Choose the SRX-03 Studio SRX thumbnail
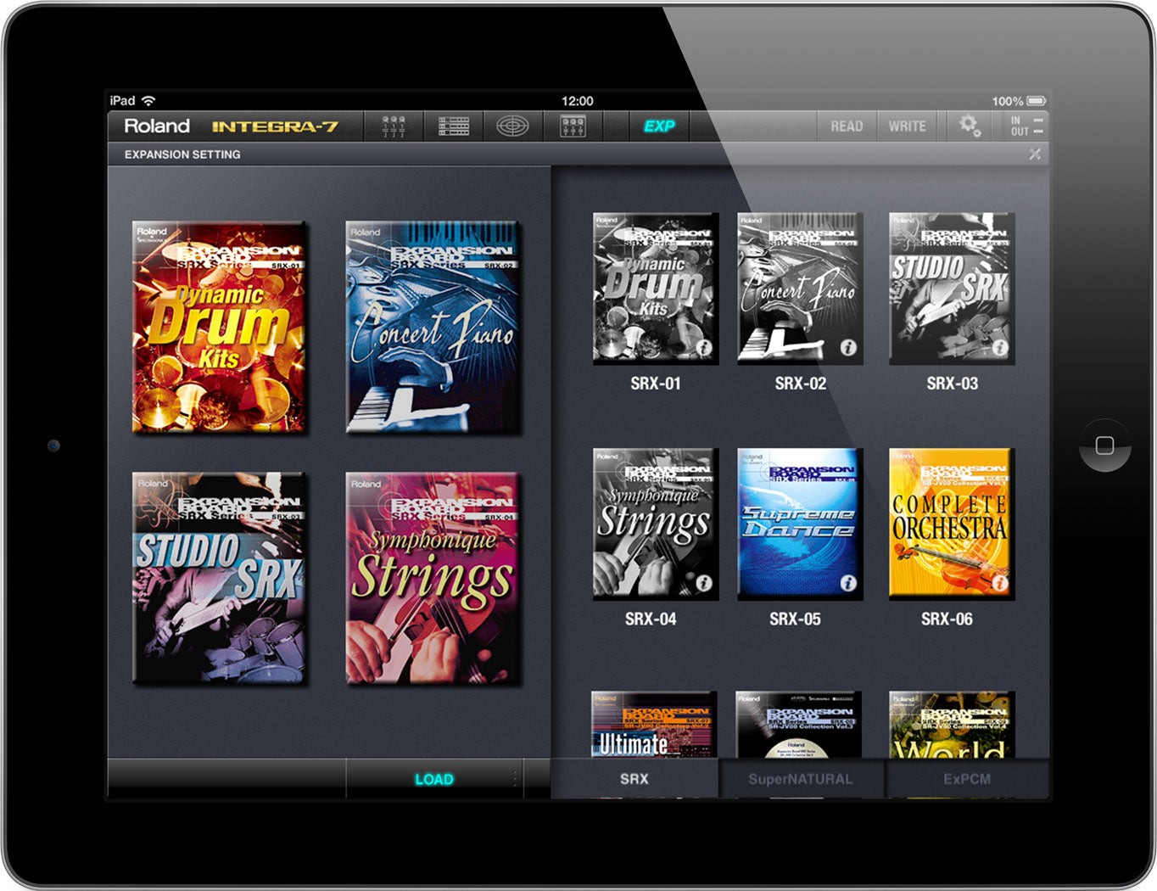 coord(952,289)
